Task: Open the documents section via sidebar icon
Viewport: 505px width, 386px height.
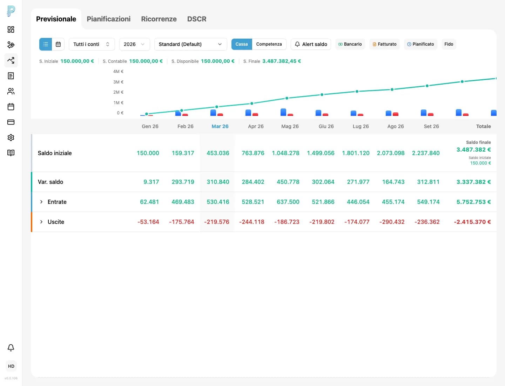Action: pyautogui.click(x=11, y=76)
